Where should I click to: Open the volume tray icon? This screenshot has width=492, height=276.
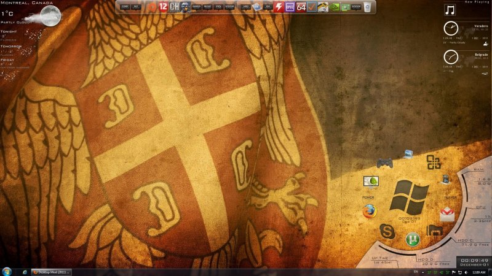tap(466, 272)
